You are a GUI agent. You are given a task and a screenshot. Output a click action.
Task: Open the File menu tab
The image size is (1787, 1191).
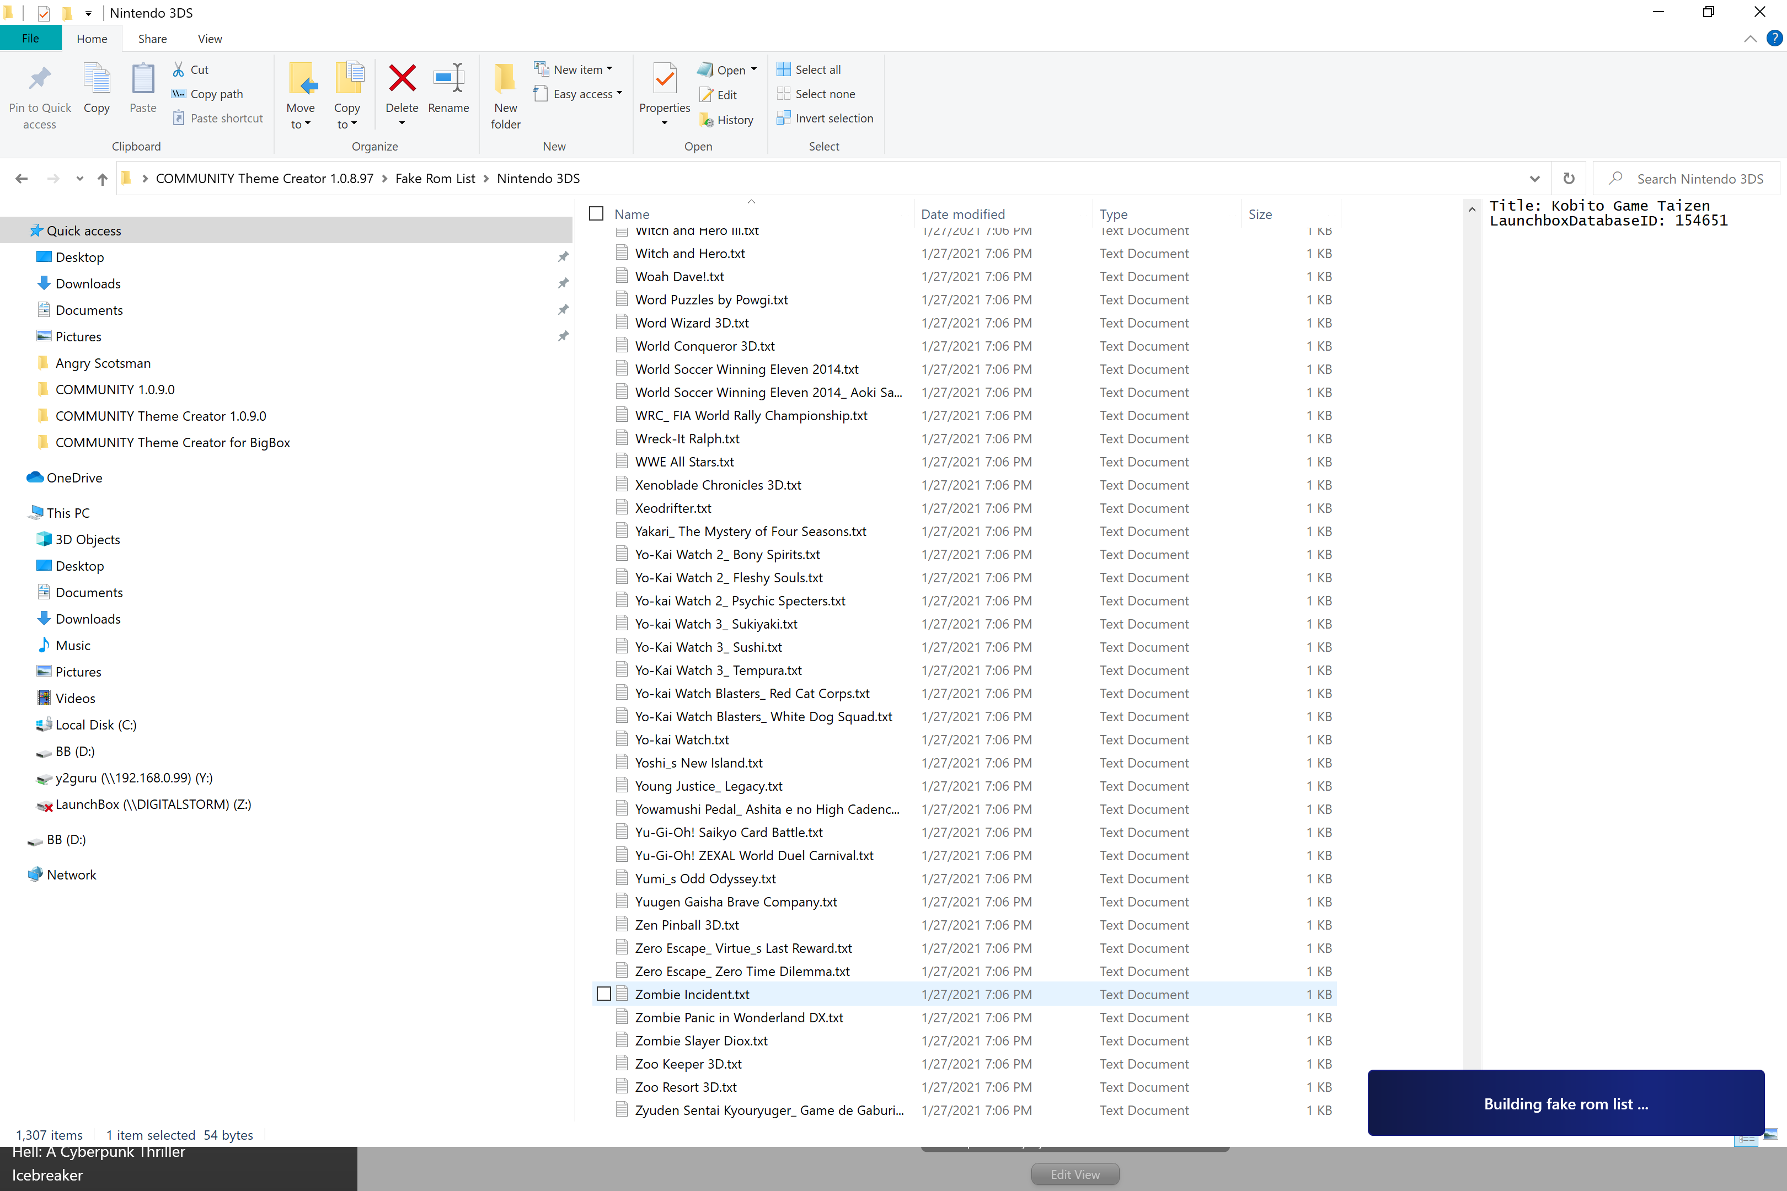[30, 38]
